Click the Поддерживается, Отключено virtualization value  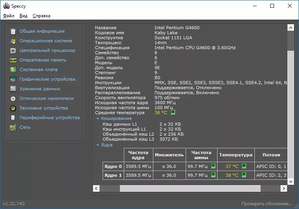coord(188,88)
